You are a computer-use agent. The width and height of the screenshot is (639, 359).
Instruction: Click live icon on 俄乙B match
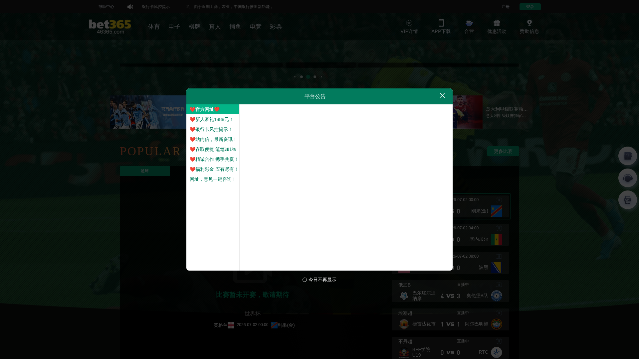(499, 285)
